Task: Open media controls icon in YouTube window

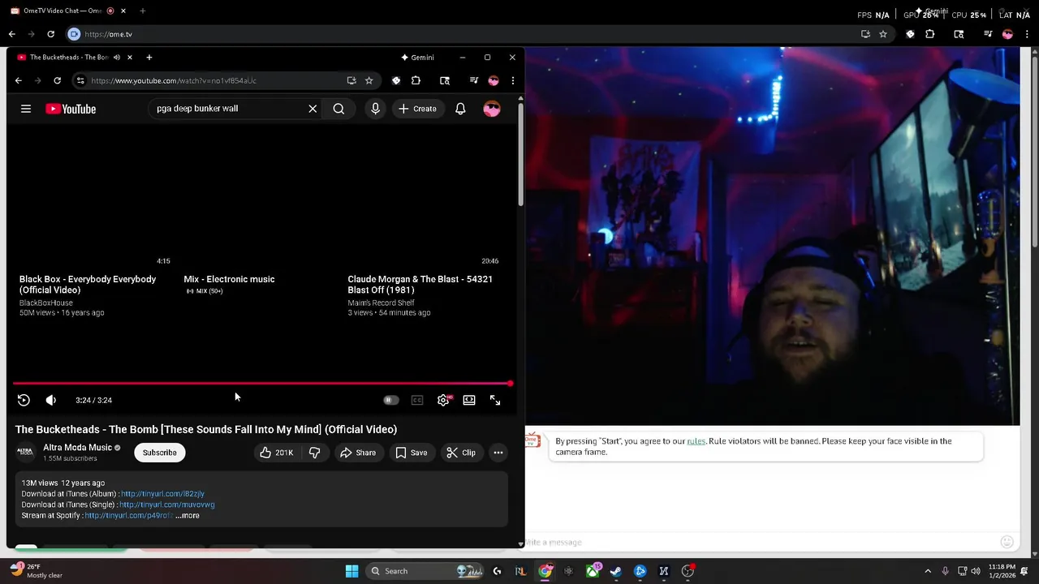Action: 474,80
